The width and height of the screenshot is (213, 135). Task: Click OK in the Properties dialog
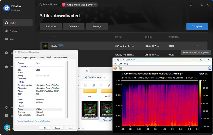click(x=45, y=128)
